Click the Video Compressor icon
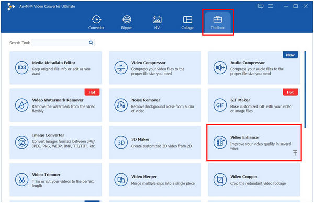 (x=121, y=67)
